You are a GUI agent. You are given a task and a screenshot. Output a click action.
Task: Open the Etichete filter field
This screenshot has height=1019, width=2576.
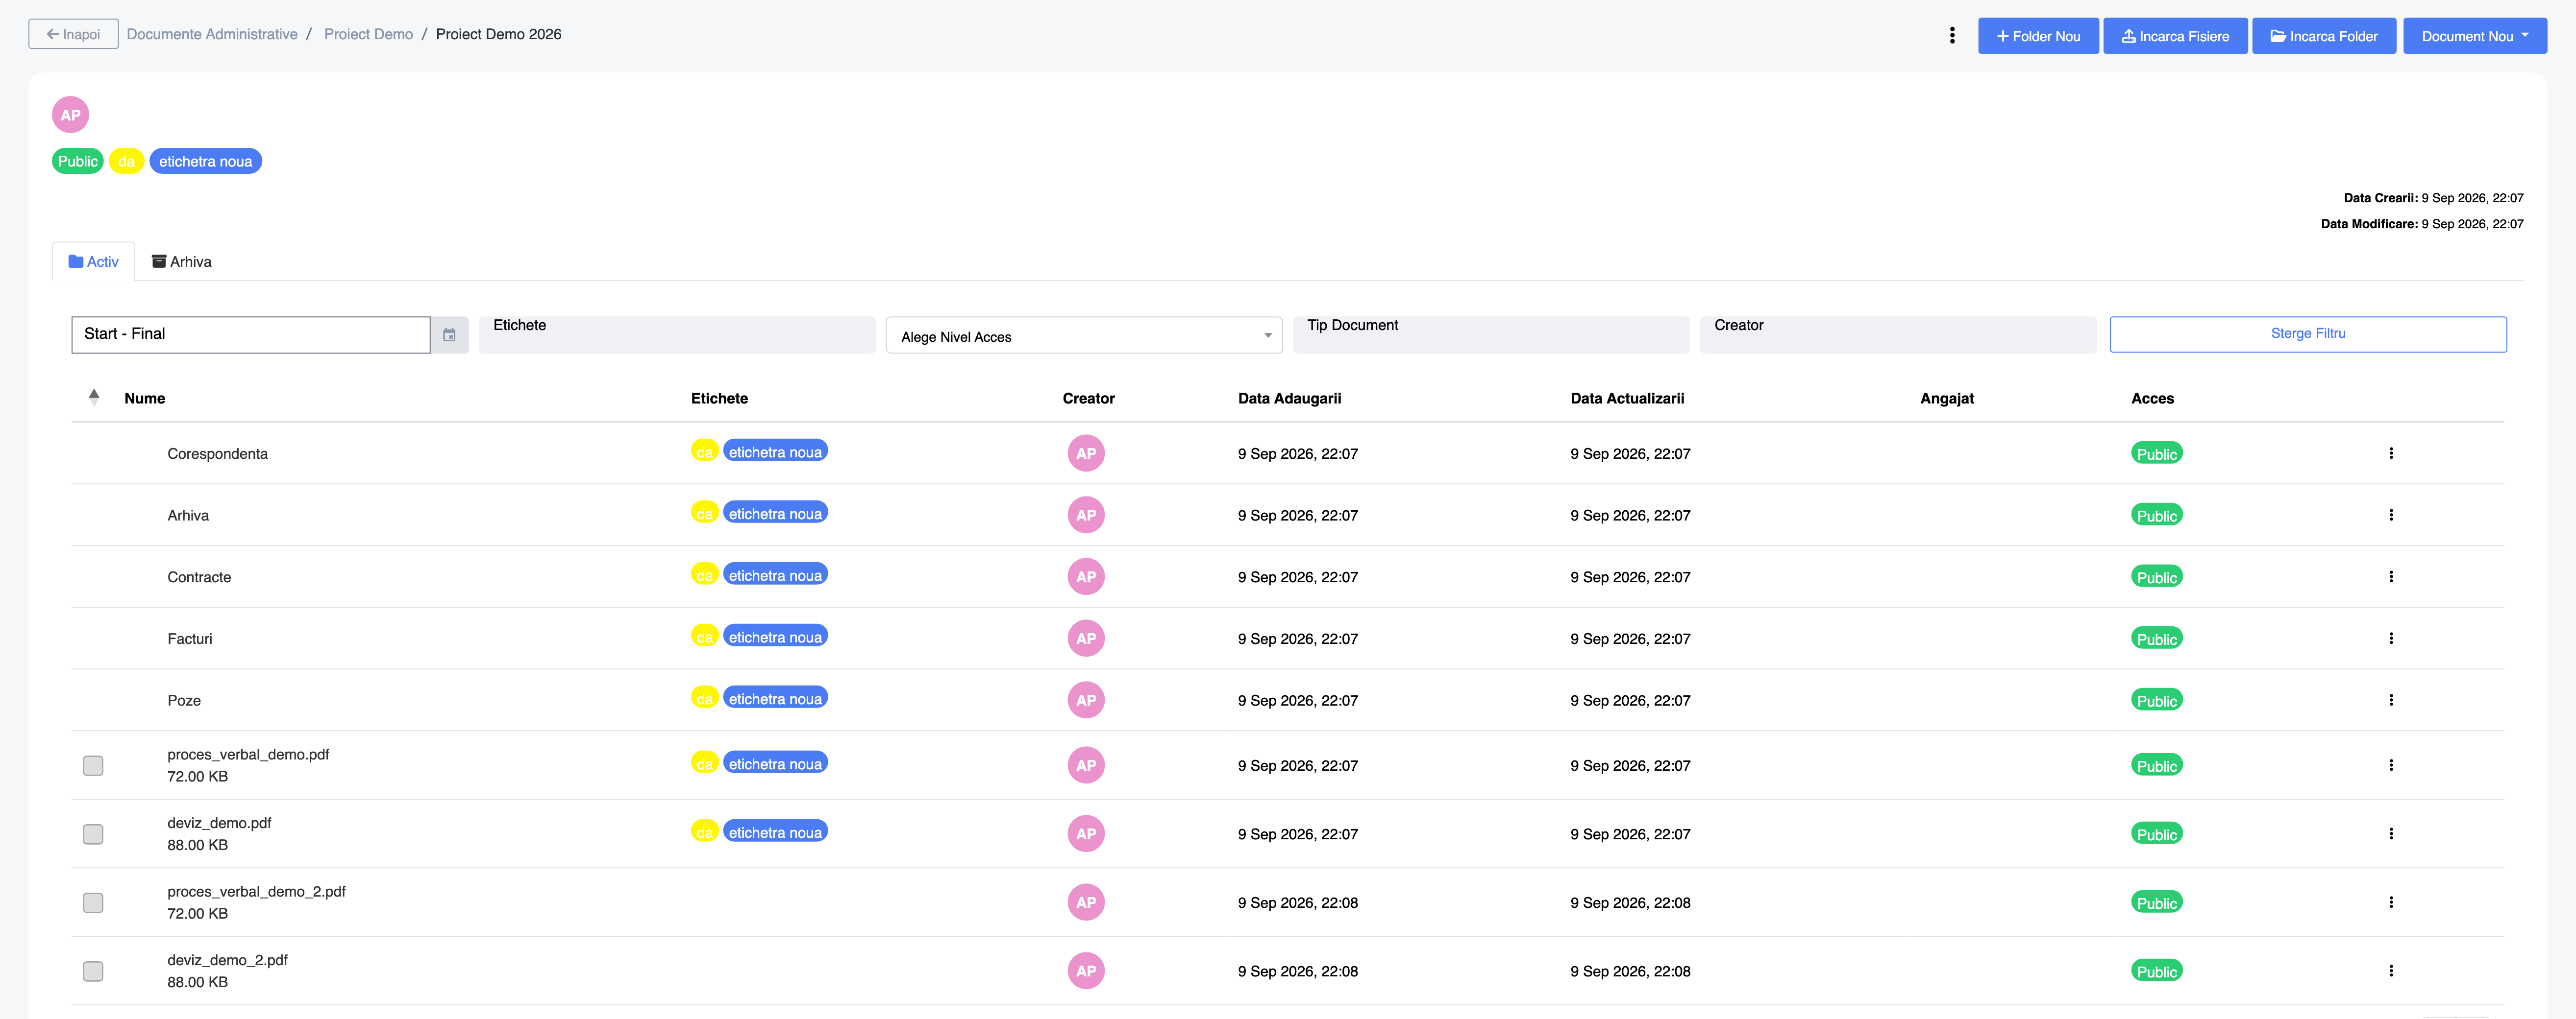[x=677, y=334]
